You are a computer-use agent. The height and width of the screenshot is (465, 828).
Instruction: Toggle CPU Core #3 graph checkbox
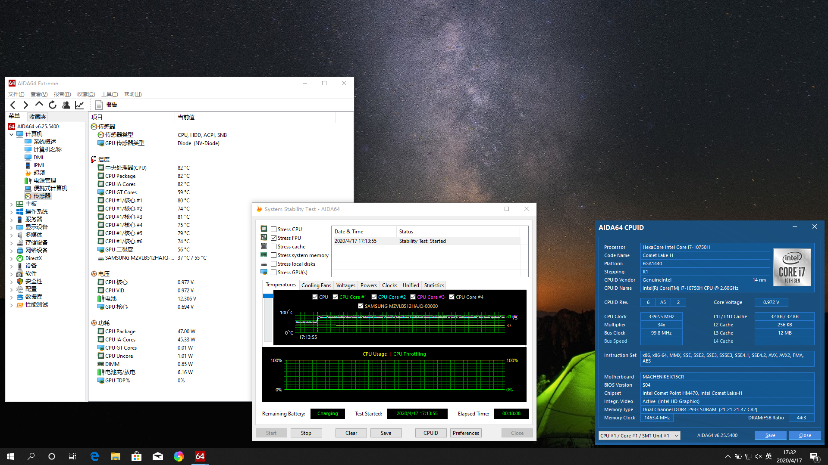point(413,297)
